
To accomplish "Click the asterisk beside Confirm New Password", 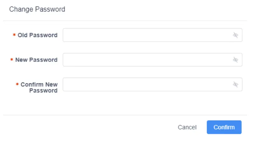I will [x=17, y=84].
